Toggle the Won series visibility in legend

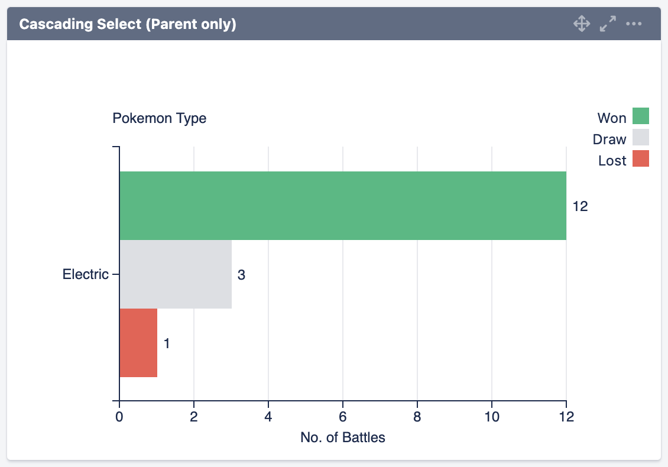[x=642, y=117]
